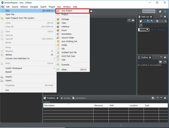The height and width of the screenshot is (128, 169).
Task: Maximize the Task List view panel
Action: [x=165, y=17]
